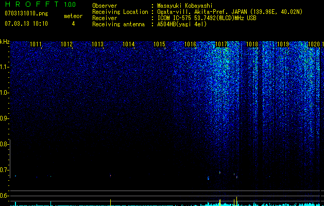Click the Observer field label
The width and height of the screenshot is (324, 206).
point(105,6)
